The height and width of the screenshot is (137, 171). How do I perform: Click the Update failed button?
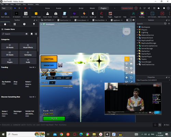click(x=127, y=8)
